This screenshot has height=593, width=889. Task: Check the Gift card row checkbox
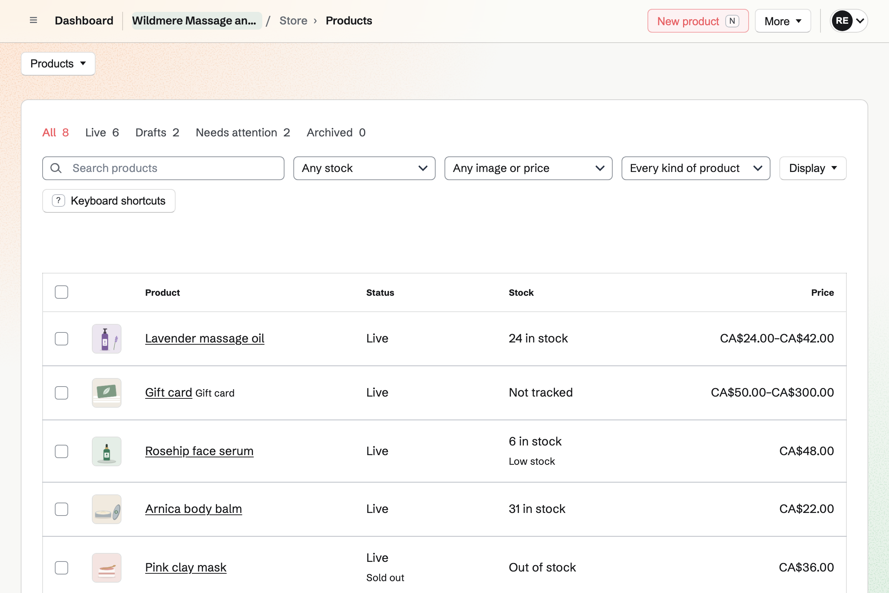coord(61,393)
